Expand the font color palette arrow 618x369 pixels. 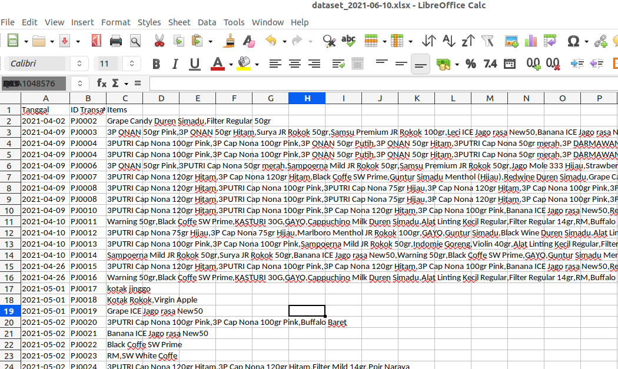point(231,64)
